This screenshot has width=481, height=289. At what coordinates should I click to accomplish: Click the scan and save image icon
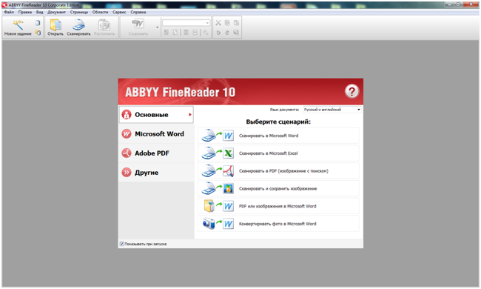pos(218,188)
